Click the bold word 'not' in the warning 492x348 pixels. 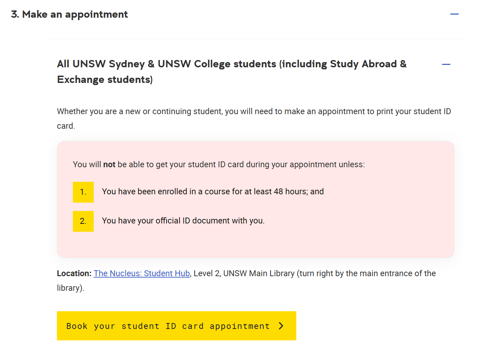pos(109,164)
